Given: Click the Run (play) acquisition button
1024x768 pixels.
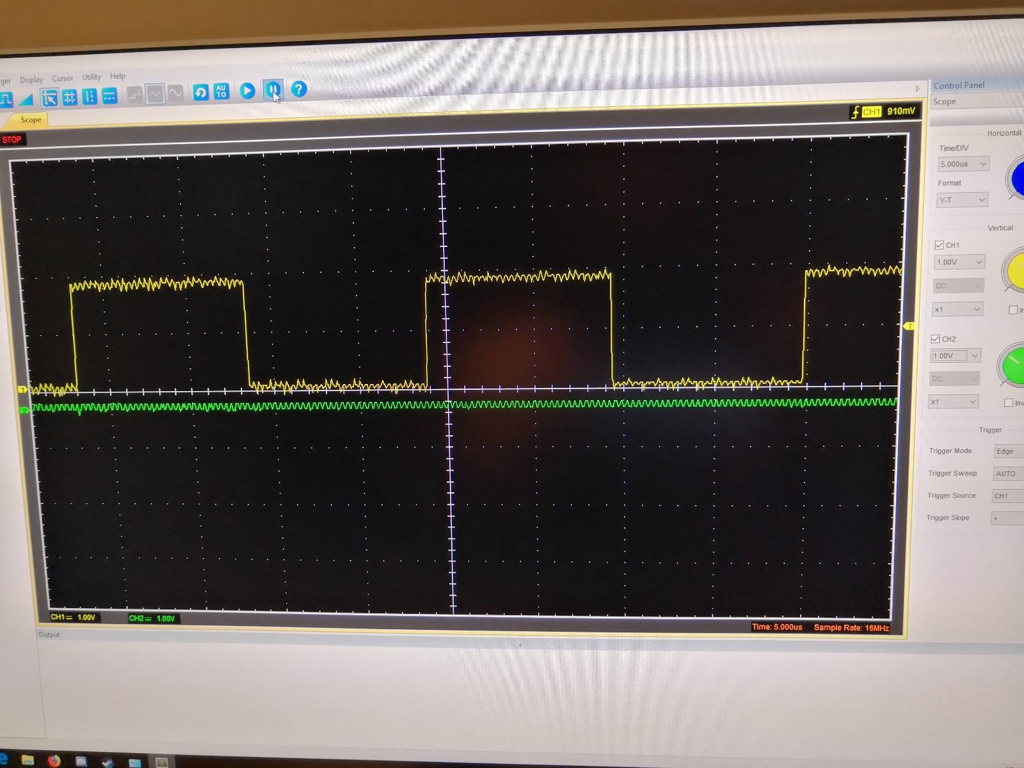Looking at the screenshot, I should pos(247,92).
